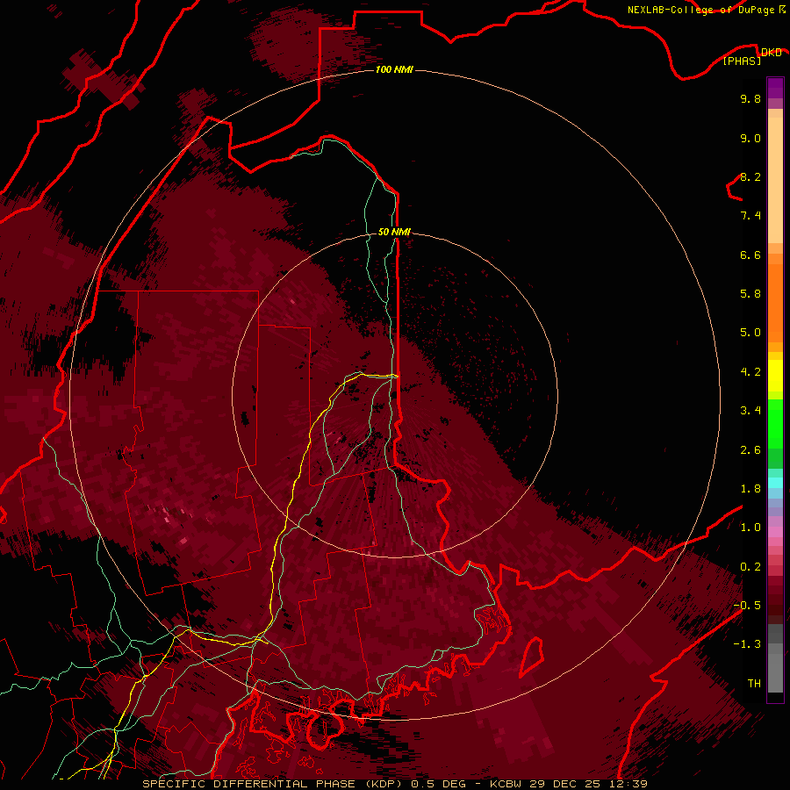Click the 1.8 value on the color scale

[750, 489]
